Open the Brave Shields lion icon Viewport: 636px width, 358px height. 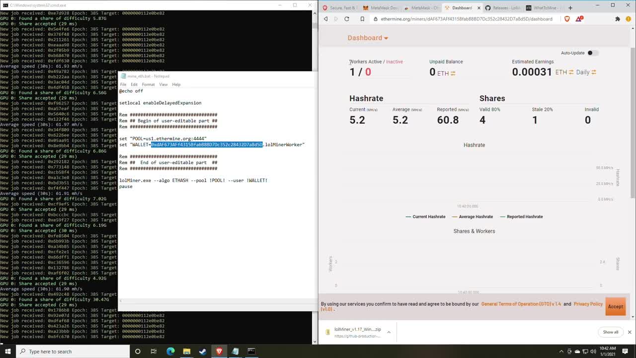[x=567, y=19]
